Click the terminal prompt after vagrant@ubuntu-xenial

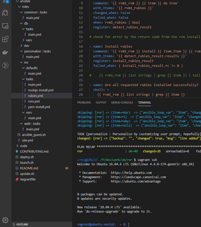[129, 224]
